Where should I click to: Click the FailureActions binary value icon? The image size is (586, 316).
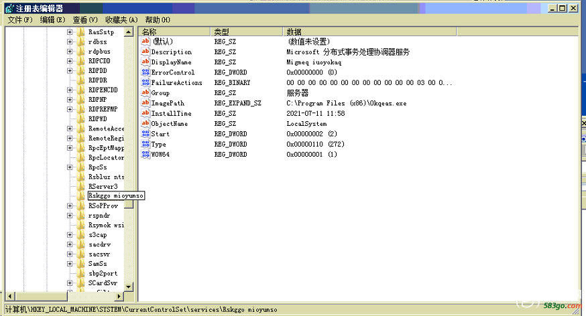[145, 82]
